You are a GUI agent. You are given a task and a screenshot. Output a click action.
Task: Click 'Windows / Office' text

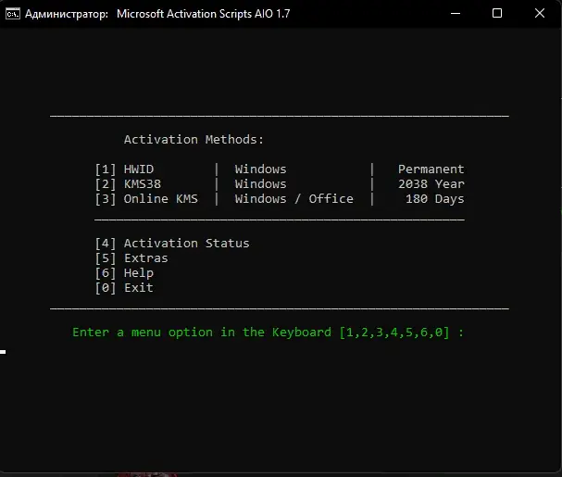(293, 199)
